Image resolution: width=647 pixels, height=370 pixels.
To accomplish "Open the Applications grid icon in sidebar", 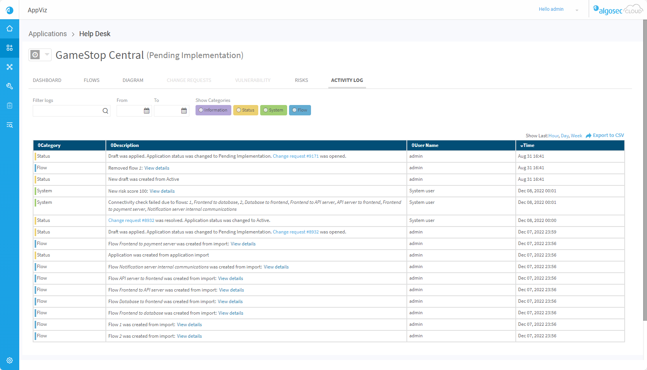I will point(10,48).
